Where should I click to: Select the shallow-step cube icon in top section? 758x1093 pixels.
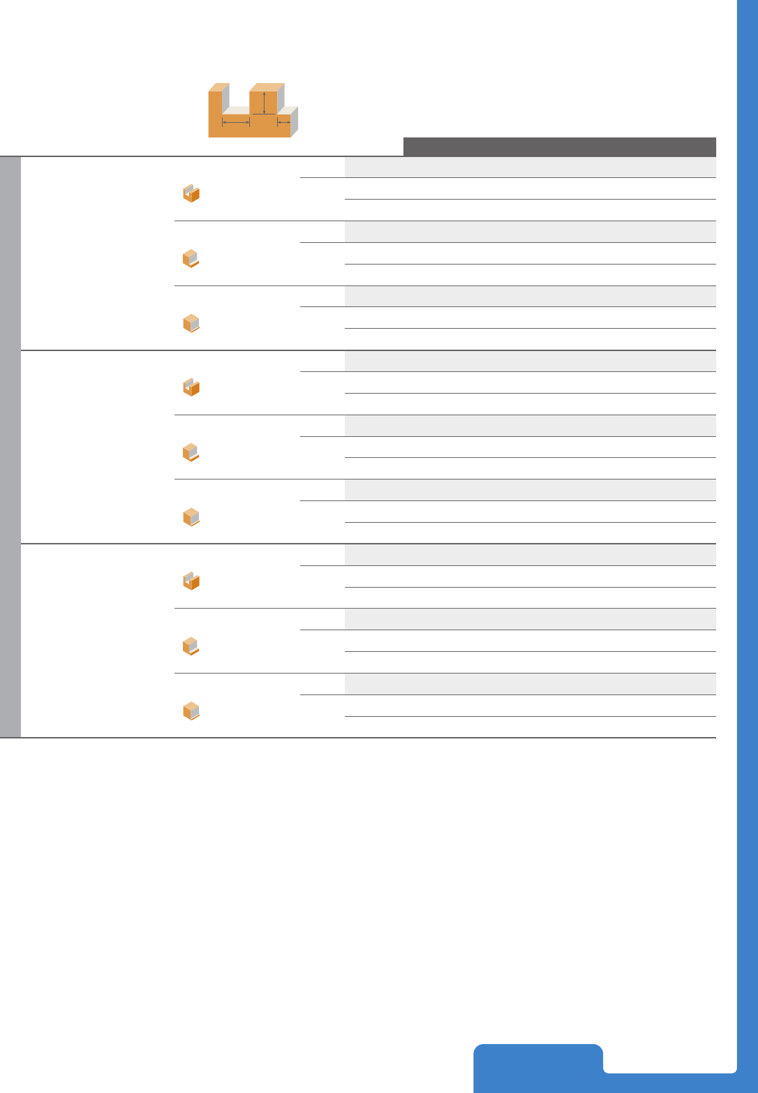point(191,323)
